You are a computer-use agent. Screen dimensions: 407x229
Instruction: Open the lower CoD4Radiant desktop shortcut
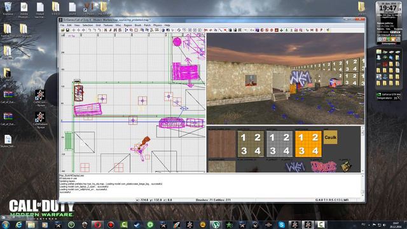click(40, 120)
